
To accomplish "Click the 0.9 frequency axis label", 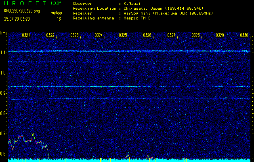I will pyautogui.click(x=3, y=93).
